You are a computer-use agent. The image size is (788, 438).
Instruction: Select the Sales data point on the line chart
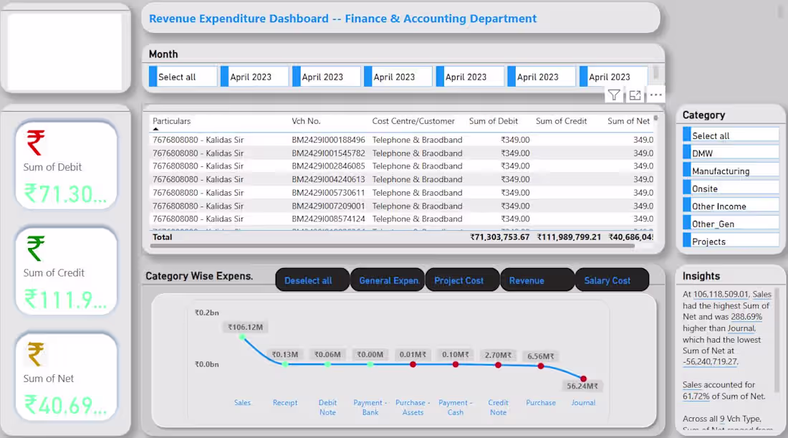(243, 337)
